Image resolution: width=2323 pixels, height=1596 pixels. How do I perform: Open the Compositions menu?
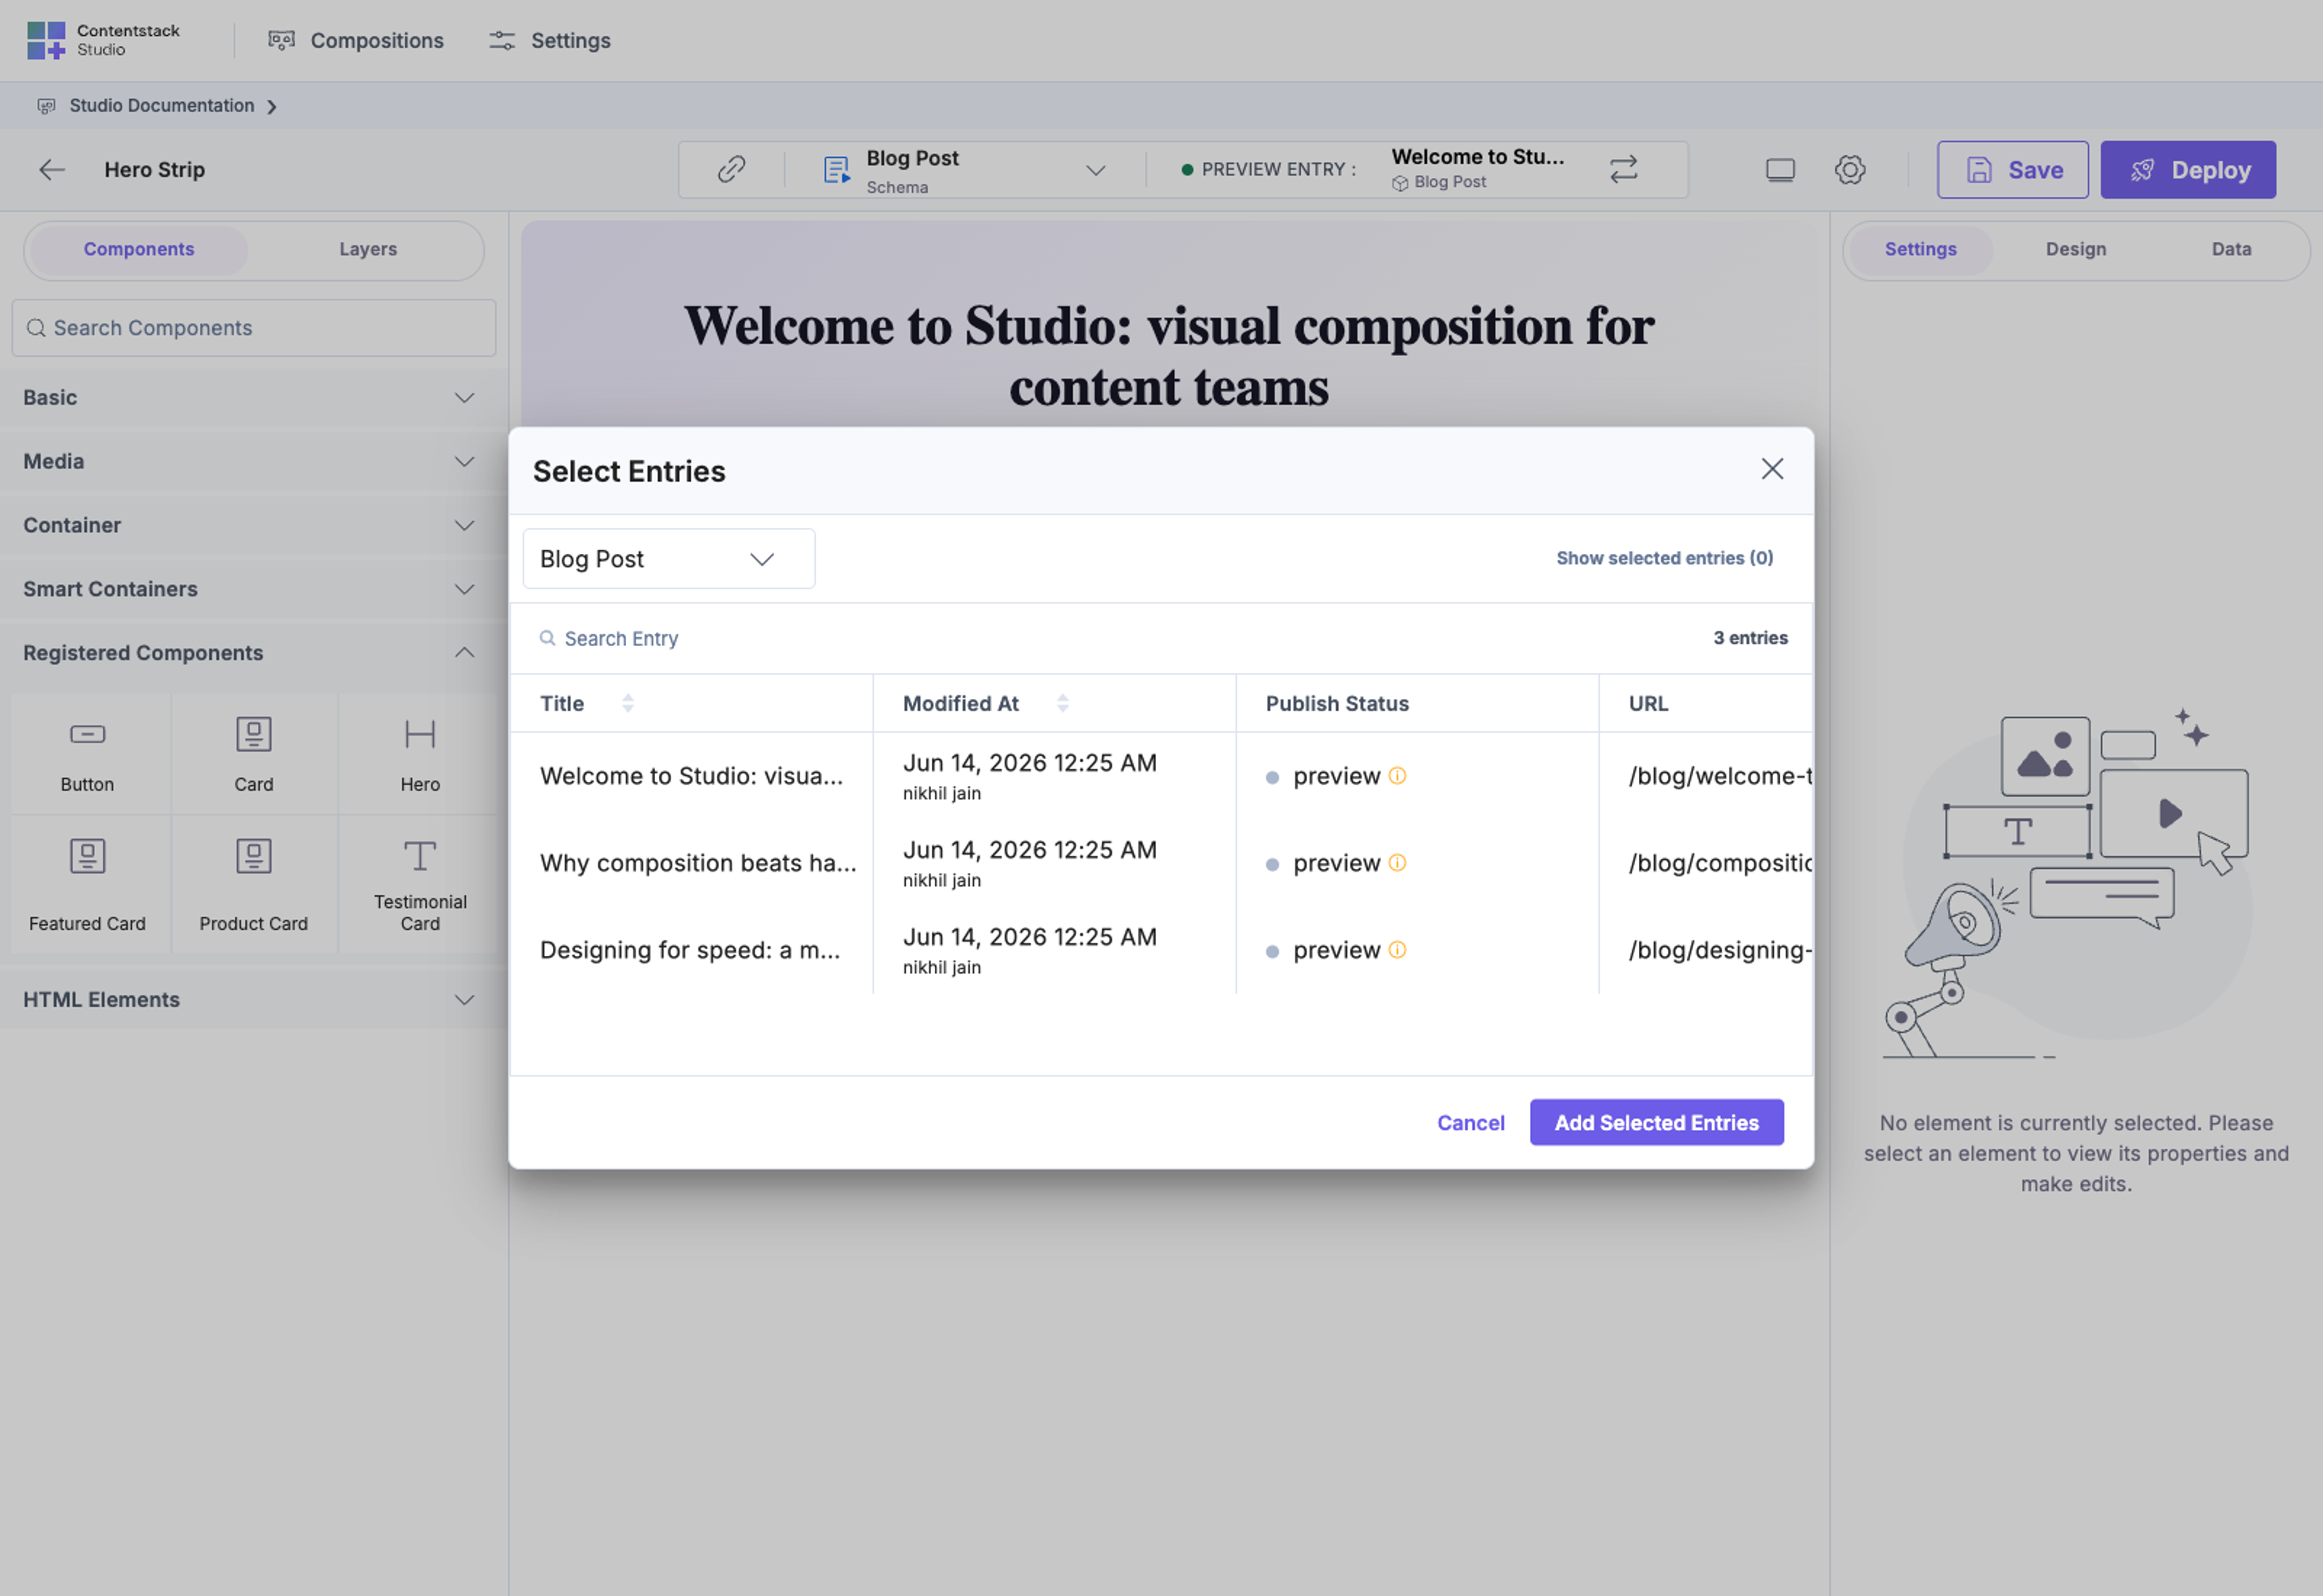click(355, 40)
